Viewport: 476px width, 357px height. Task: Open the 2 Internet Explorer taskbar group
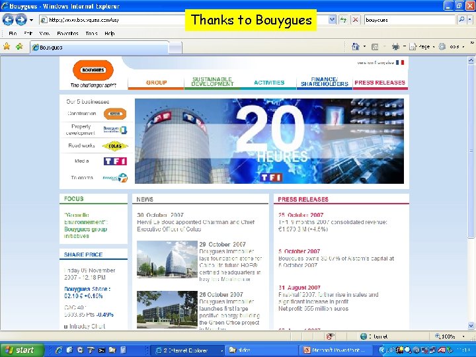[x=188, y=350]
